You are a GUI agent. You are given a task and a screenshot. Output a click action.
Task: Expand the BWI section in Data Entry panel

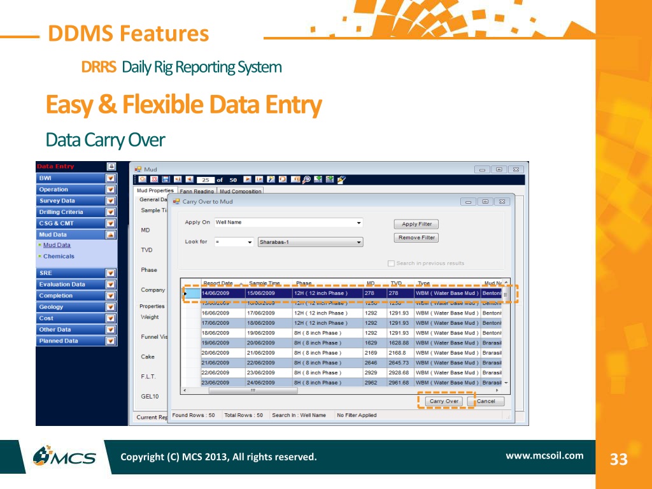[x=110, y=178]
